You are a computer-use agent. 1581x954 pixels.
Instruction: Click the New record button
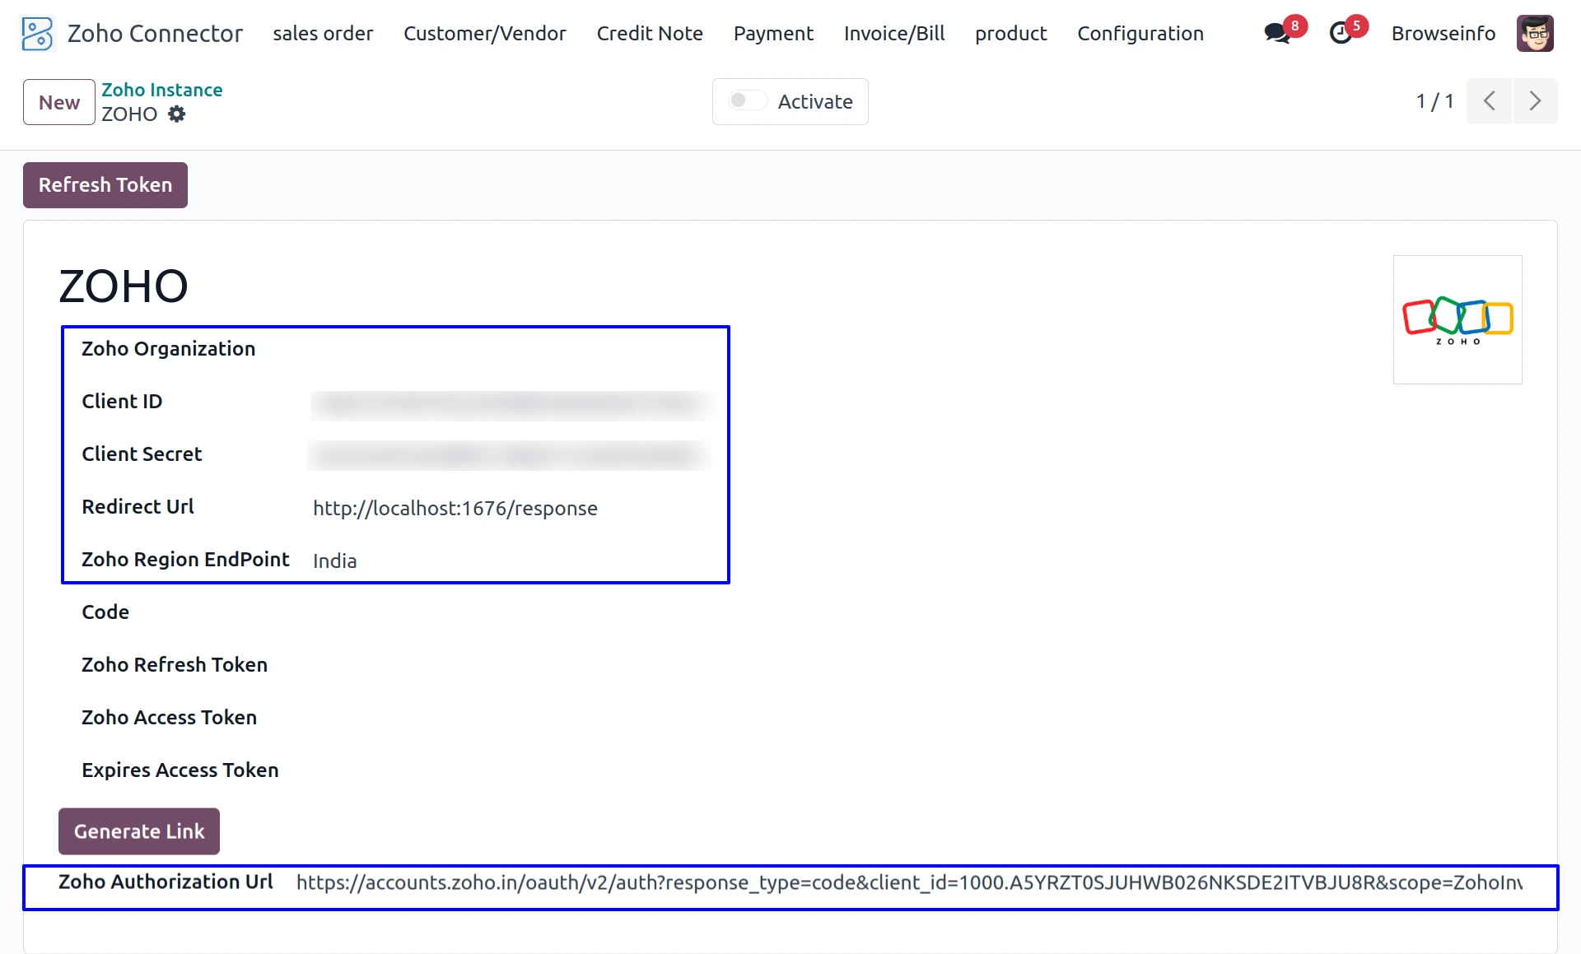coord(58,102)
